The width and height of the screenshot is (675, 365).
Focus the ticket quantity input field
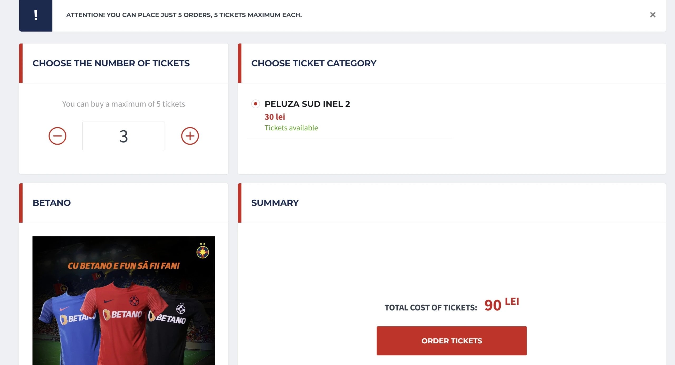pos(123,136)
